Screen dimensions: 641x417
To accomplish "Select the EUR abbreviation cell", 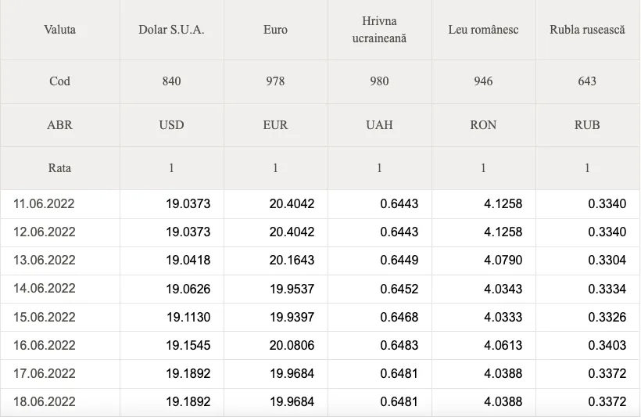I will click(275, 125).
